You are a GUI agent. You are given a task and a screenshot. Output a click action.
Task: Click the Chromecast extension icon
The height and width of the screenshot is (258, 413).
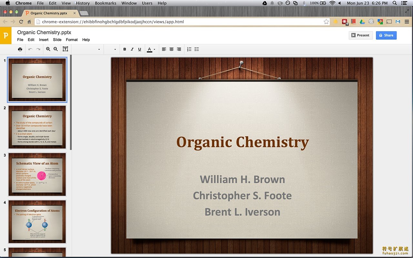389,22
